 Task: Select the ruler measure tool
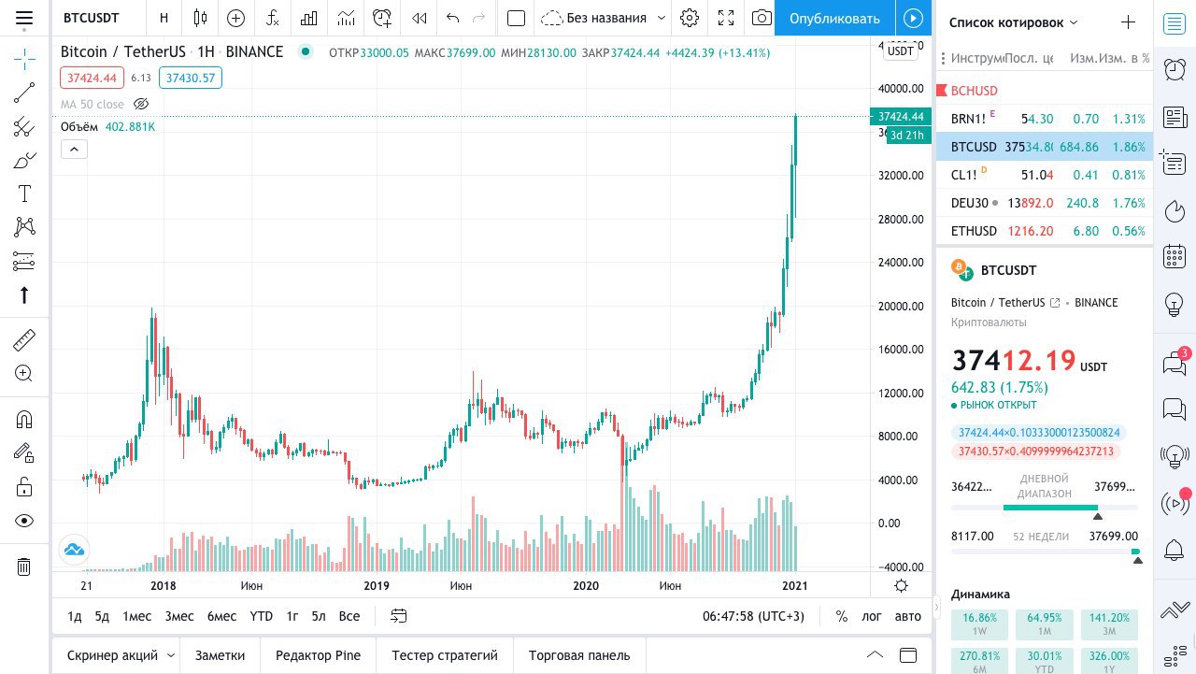(24, 339)
